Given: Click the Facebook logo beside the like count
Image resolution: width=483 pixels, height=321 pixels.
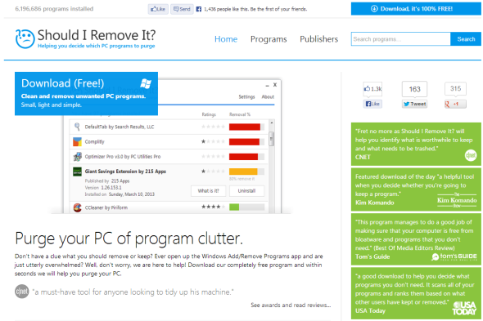Looking at the screenshot, I should point(199,9).
